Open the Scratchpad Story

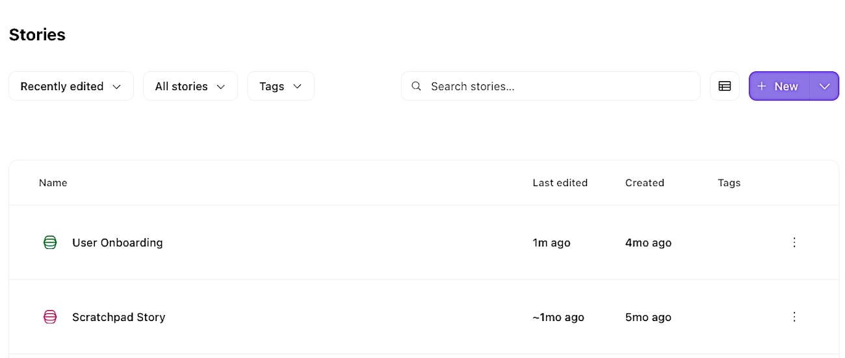click(119, 317)
